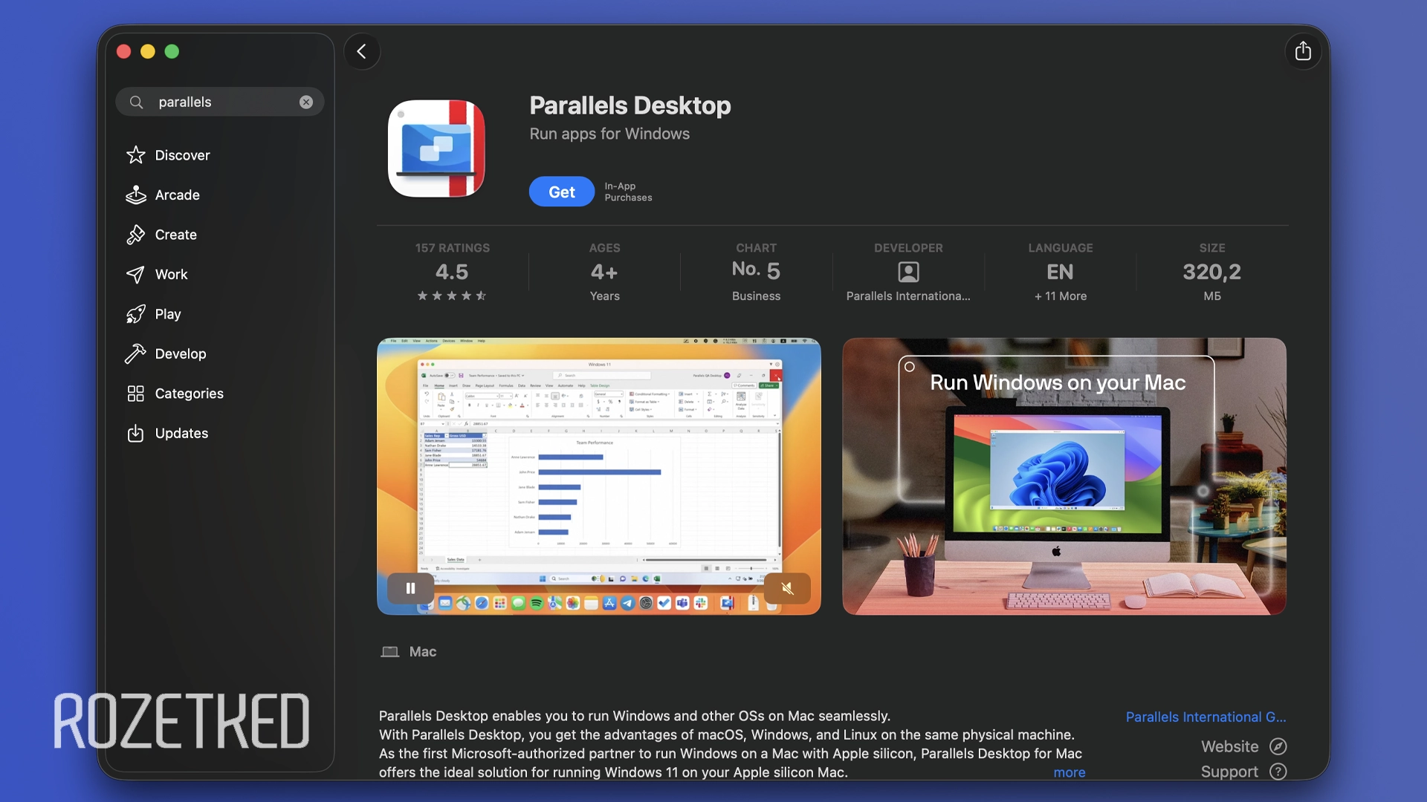
Task: Open the share button at top right
Action: click(x=1303, y=51)
